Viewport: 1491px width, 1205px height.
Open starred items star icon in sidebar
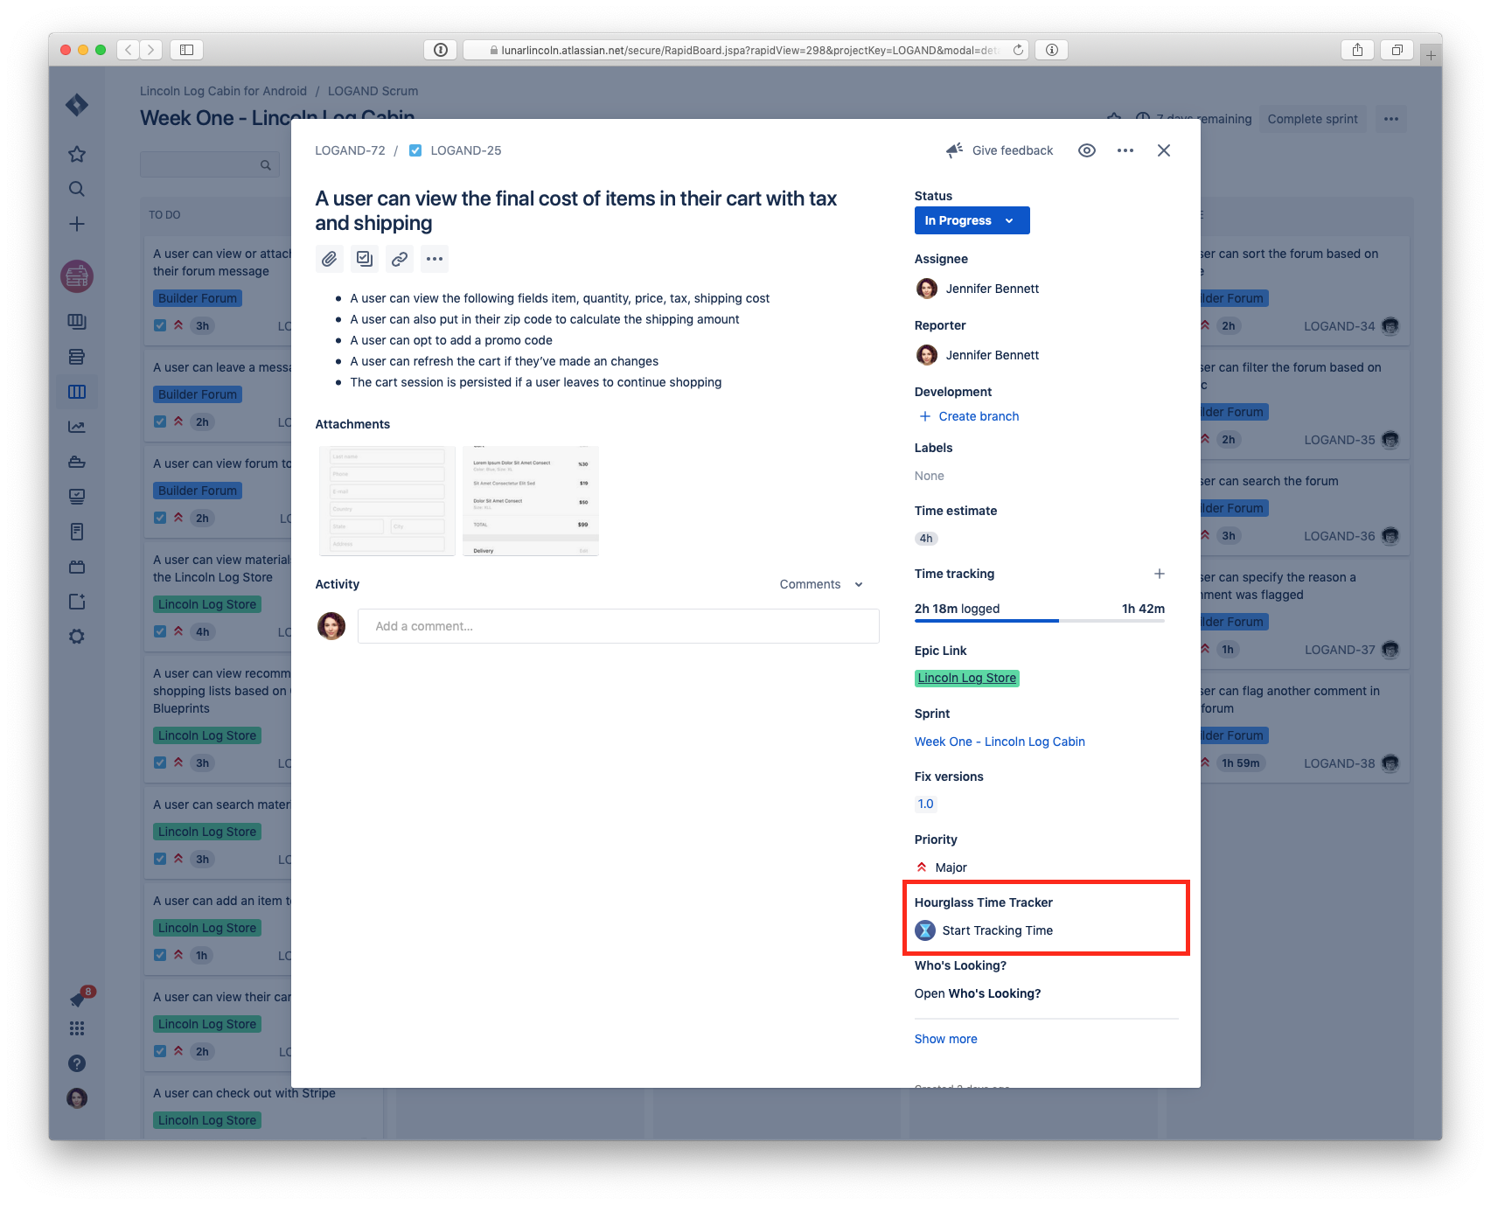point(77,154)
